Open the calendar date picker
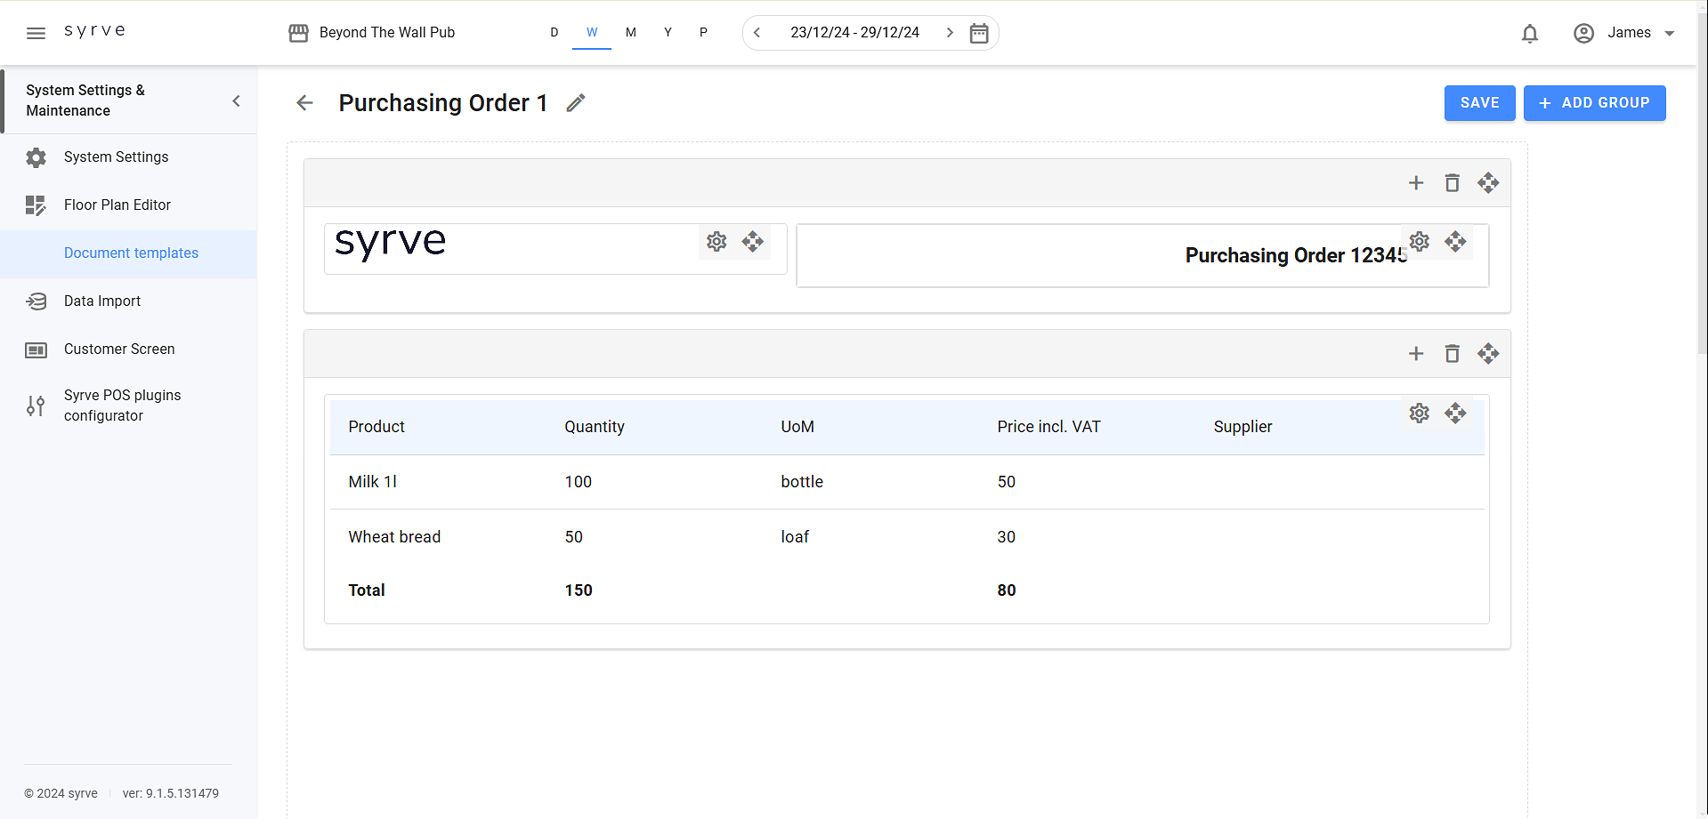Viewport: 1708px width, 819px height. point(979,33)
